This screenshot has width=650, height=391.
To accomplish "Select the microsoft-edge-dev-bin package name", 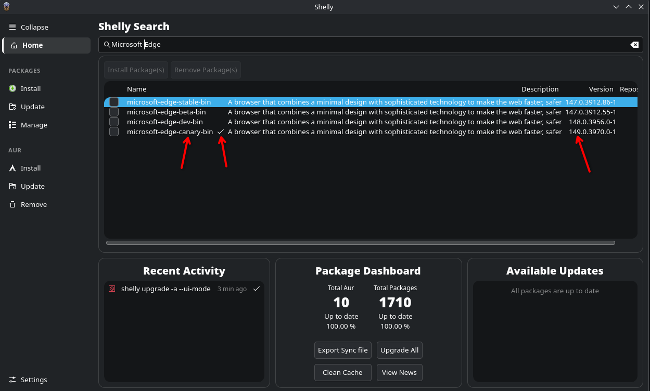I will [x=165, y=122].
